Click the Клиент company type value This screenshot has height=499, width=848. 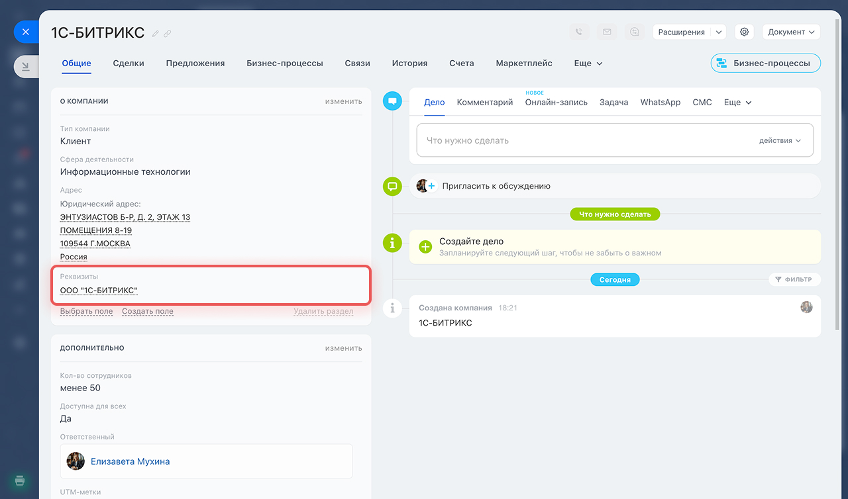76,141
